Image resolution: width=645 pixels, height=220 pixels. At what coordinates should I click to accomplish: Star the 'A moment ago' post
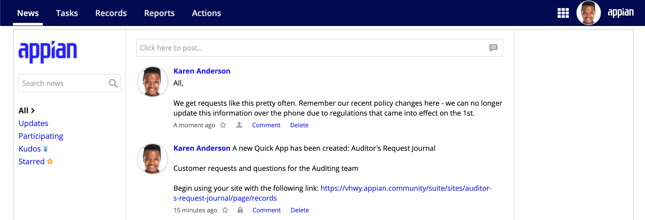pyautogui.click(x=223, y=125)
